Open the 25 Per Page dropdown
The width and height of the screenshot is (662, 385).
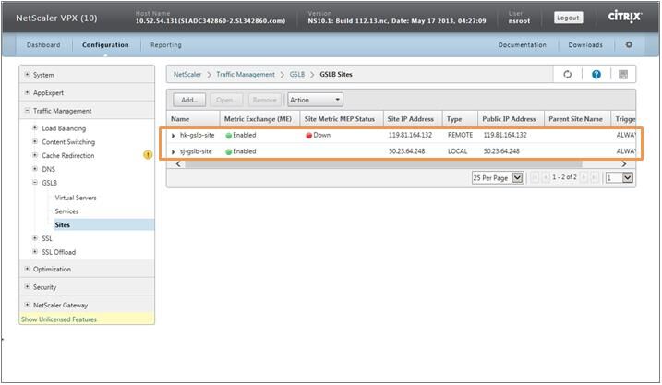pos(498,177)
